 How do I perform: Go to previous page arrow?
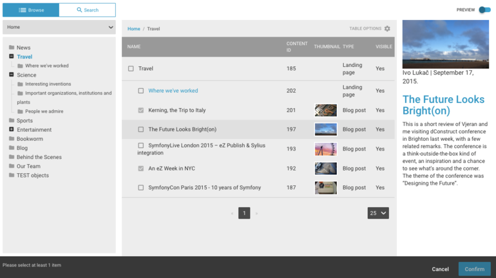tap(232, 213)
